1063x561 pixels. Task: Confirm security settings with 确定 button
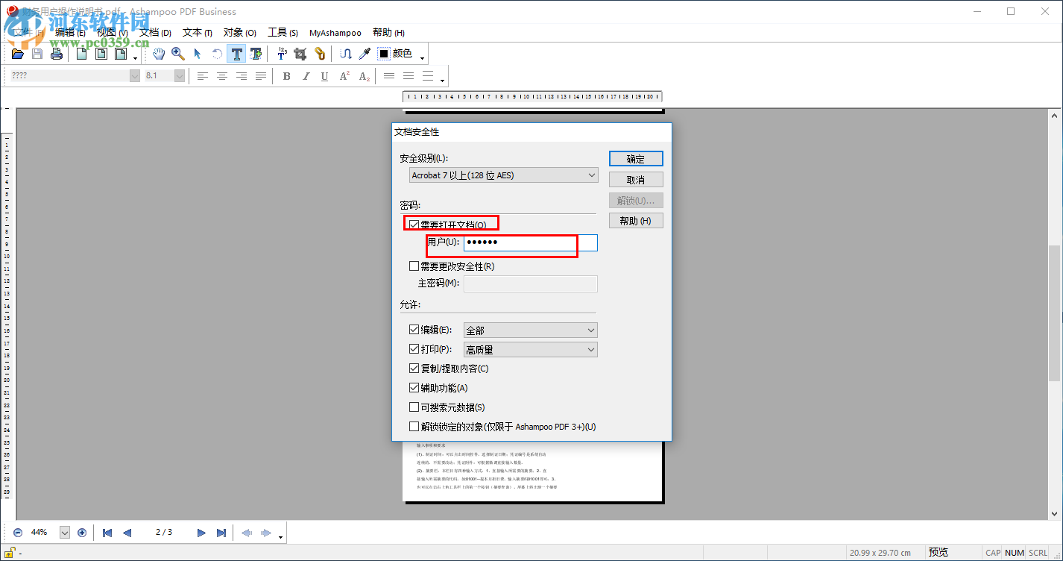tap(636, 158)
